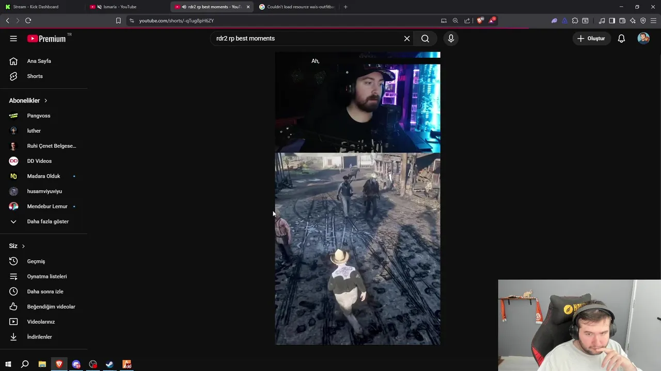The width and height of the screenshot is (661, 371).
Task: Open the browser main menu
Action: click(x=654, y=21)
